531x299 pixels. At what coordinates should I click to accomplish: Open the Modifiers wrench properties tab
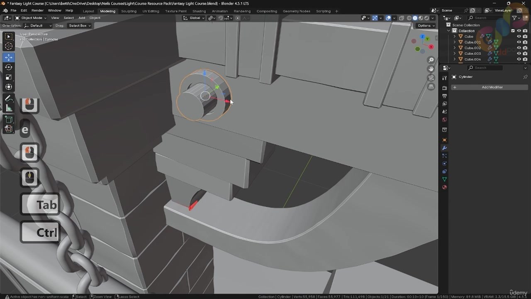(444, 148)
